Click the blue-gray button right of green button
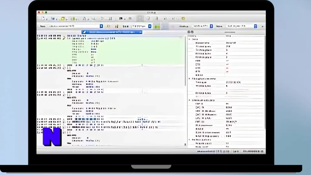Viewport: 311px width, 175px height. [x=165, y=26]
